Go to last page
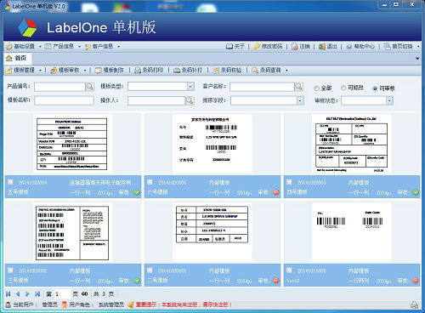This screenshot has height=313, width=425. coord(37,294)
